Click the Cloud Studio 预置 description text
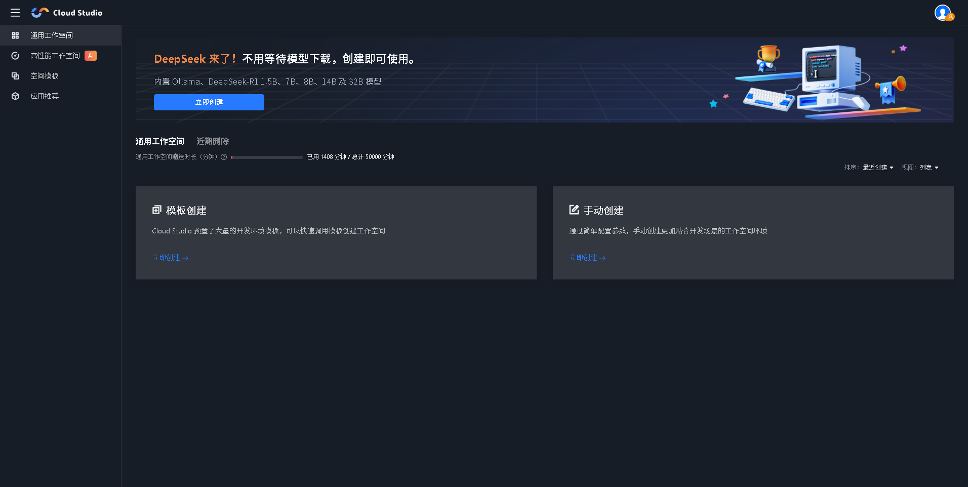The image size is (968, 487). 268,231
